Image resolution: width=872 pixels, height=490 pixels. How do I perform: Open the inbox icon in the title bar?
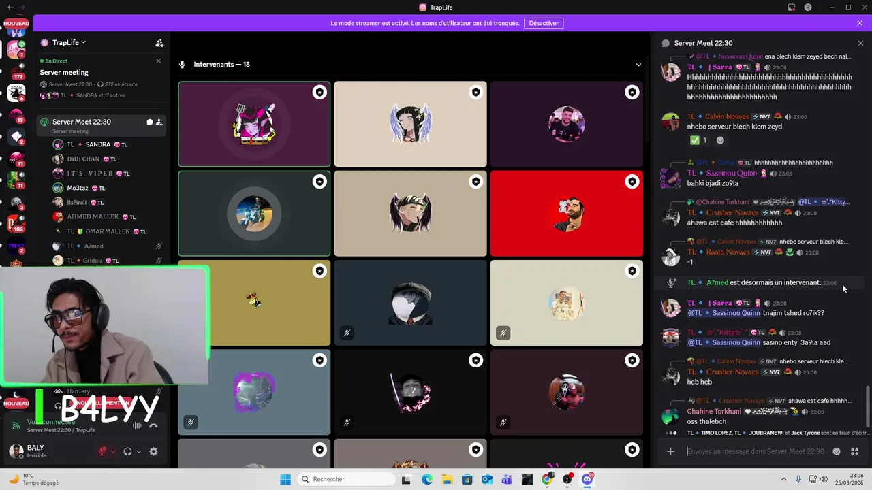(792, 7)
